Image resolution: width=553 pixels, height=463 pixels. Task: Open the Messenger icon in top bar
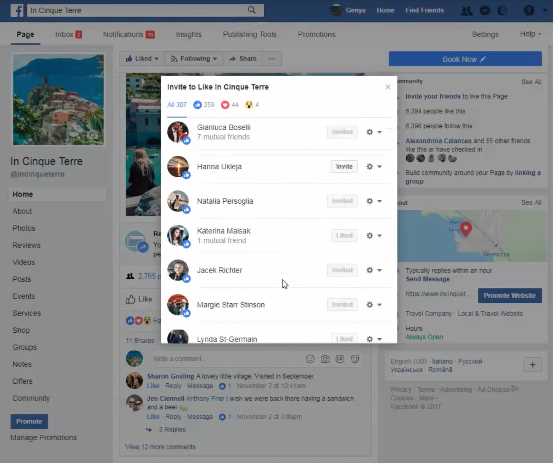tap(485, 11)
